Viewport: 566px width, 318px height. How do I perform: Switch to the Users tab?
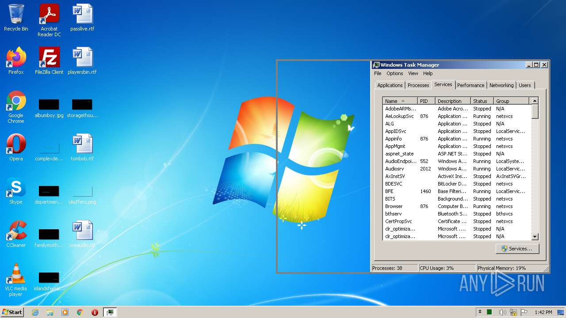[x=525, y=85]
